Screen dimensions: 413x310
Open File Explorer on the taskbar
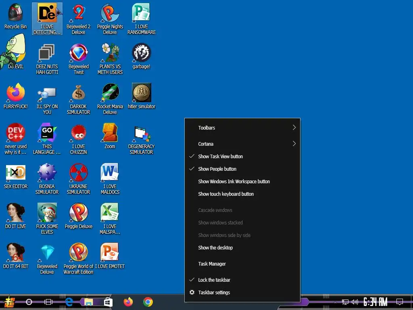click(x=88, y=302)
